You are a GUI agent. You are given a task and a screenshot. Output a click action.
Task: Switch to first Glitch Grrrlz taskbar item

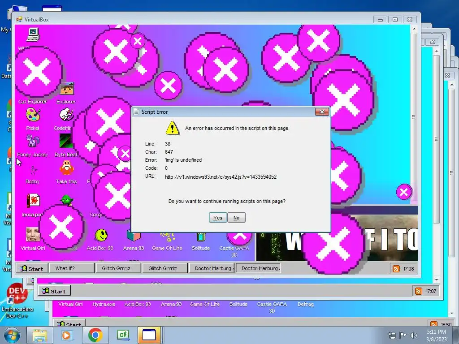tap(118, 268)
